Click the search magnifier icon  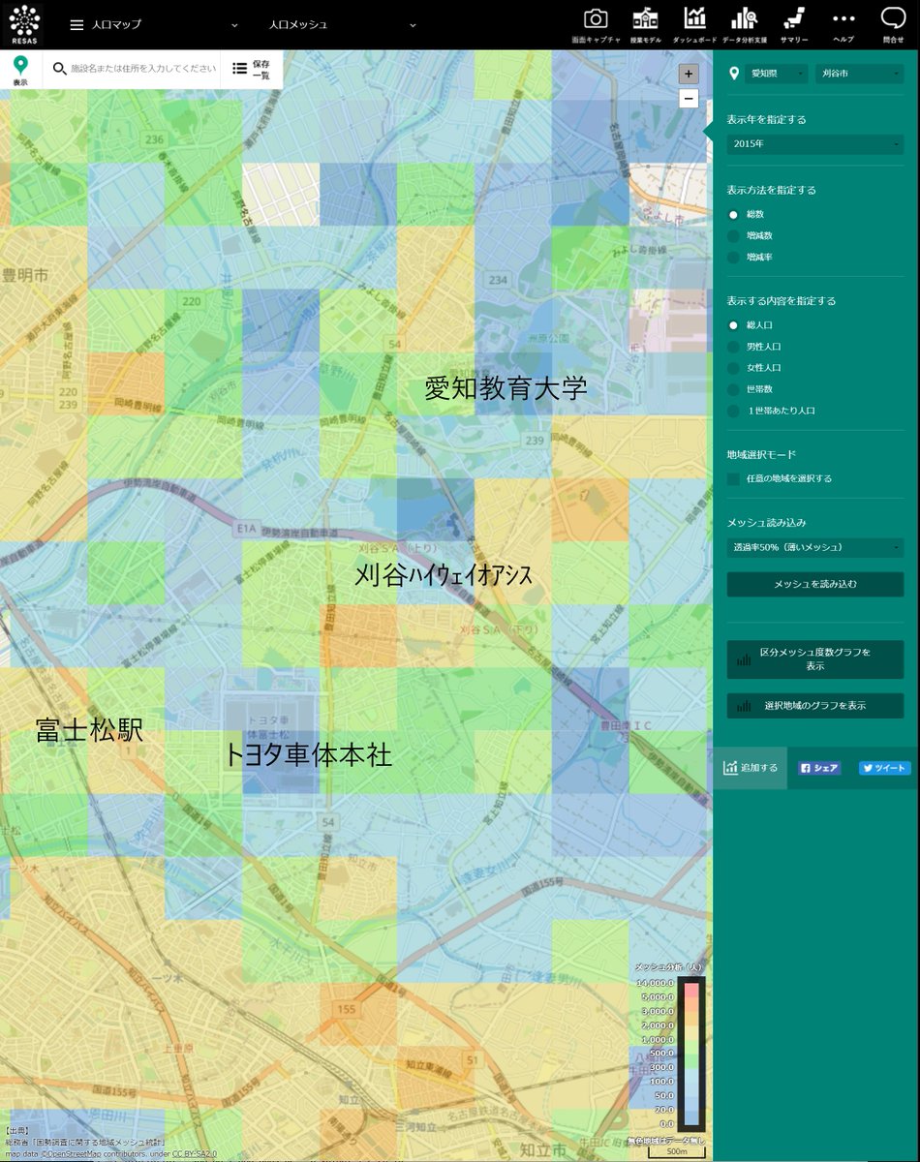click(59, 69)
